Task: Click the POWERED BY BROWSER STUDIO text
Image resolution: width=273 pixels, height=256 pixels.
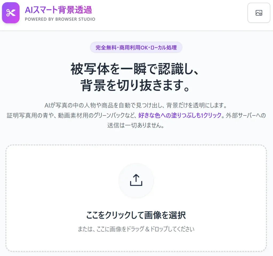Action: 60,19
